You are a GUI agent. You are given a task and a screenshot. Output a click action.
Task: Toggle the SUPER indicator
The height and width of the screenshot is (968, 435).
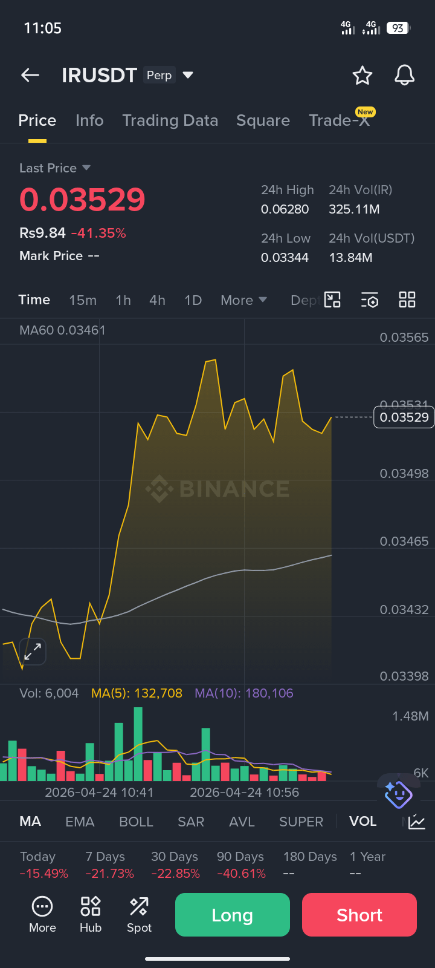301,822
